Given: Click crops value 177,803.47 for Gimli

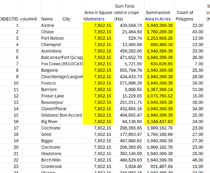Looking at the screenshot, I should [x=131, y=135].
